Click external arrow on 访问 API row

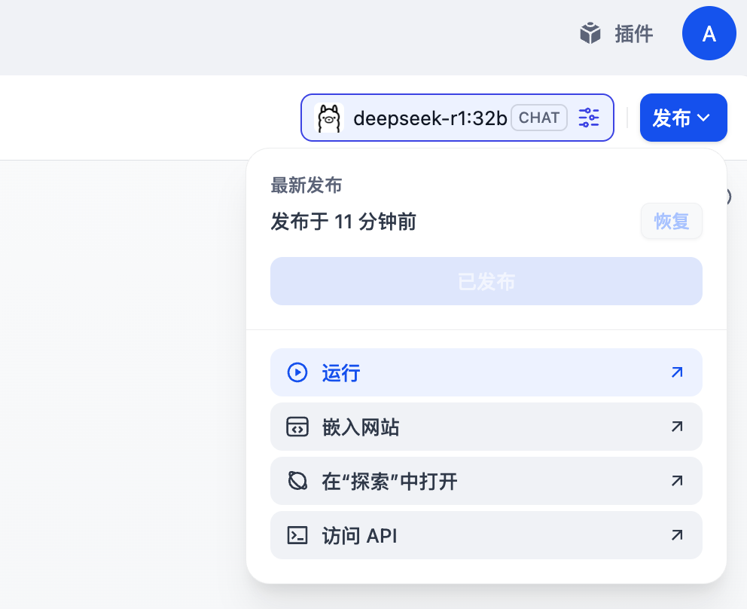point(677,536)
